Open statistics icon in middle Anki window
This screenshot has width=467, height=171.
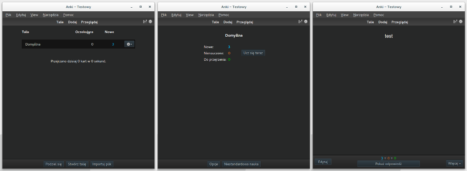[300, 22]
